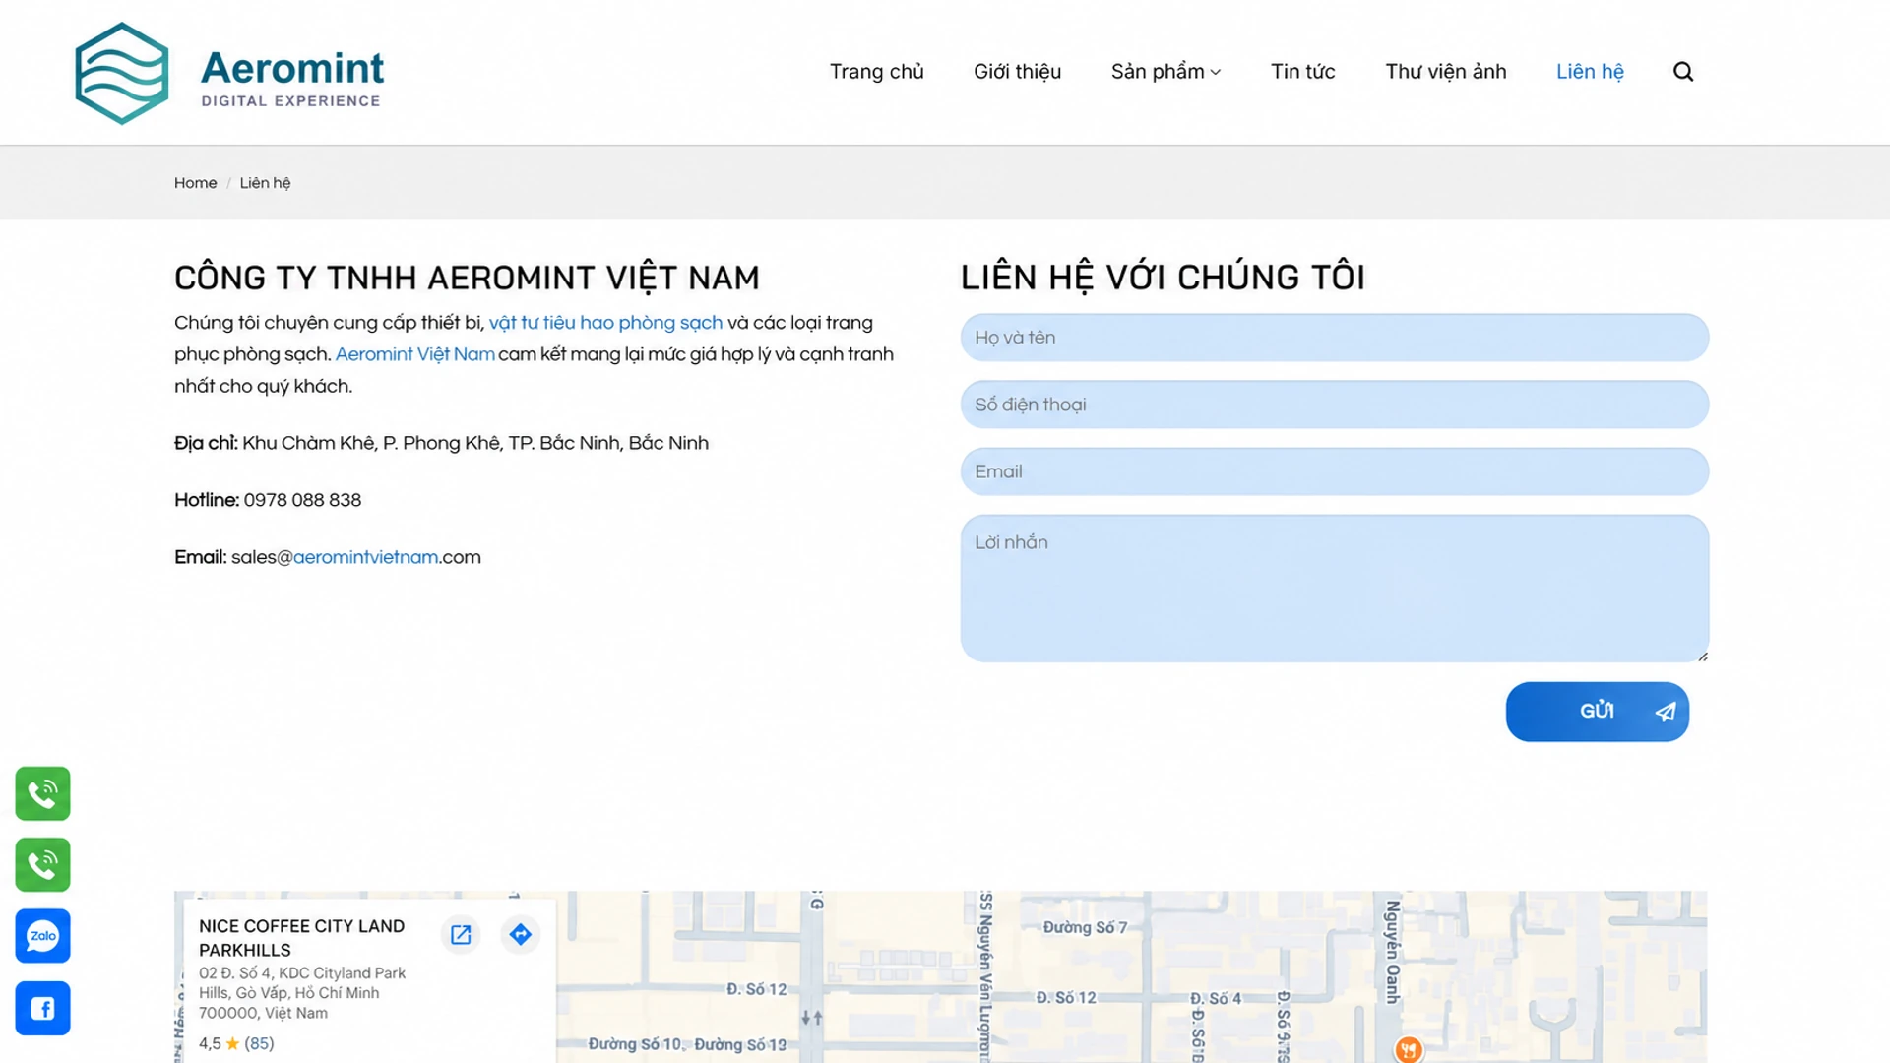This screenshot has height=1063, width=1890.
Task: Open the Facebook page icon
Action: [42, 1008]
